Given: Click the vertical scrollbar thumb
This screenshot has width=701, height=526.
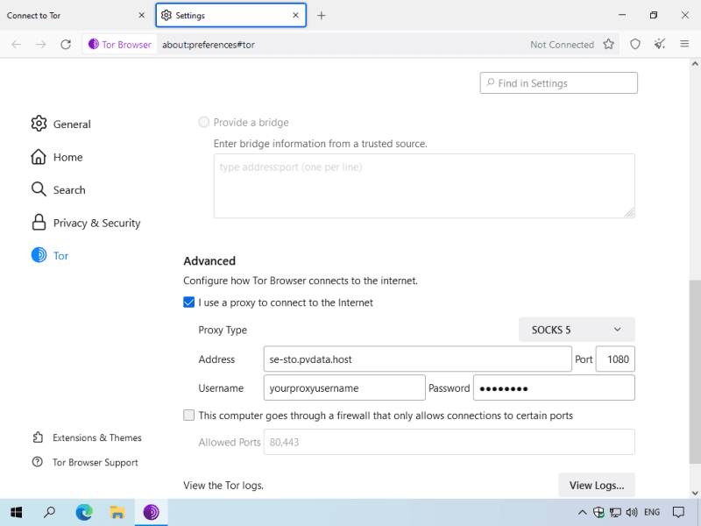Looking at the screenshot, I should coord(695,377).
